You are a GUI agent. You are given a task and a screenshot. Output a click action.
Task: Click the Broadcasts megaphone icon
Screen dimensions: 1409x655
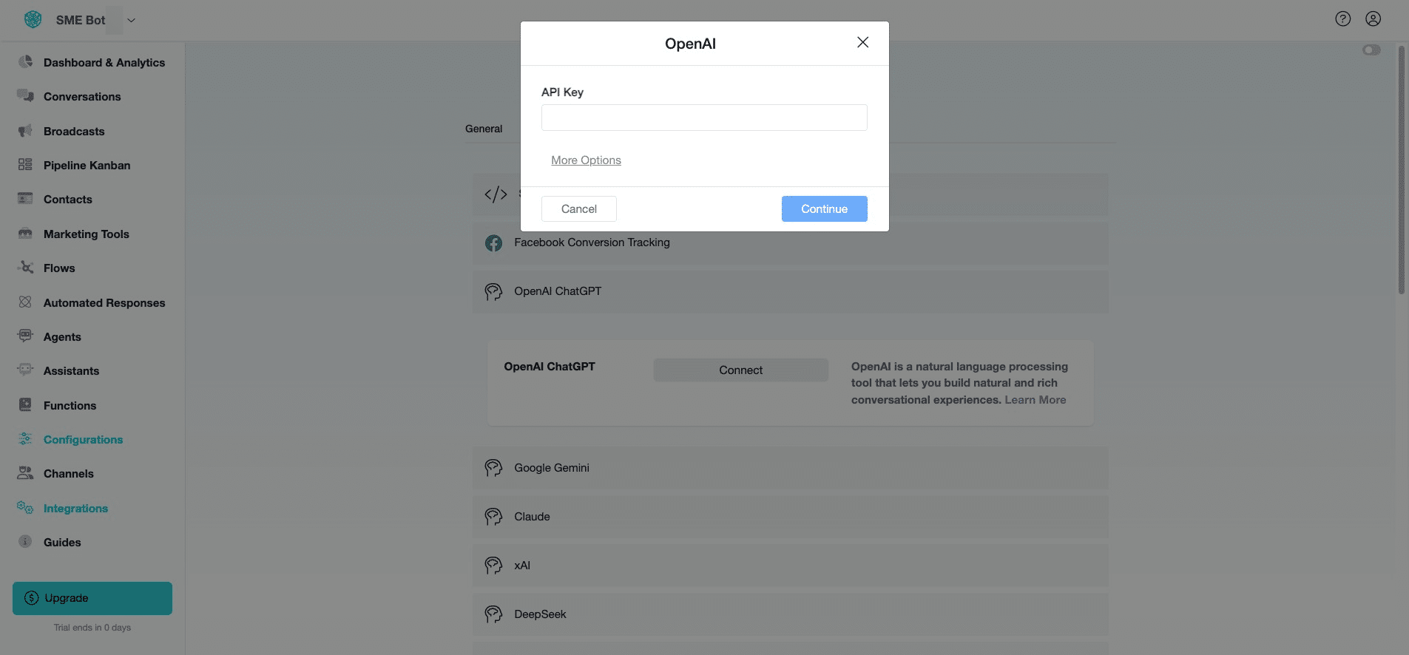(26, 131)
